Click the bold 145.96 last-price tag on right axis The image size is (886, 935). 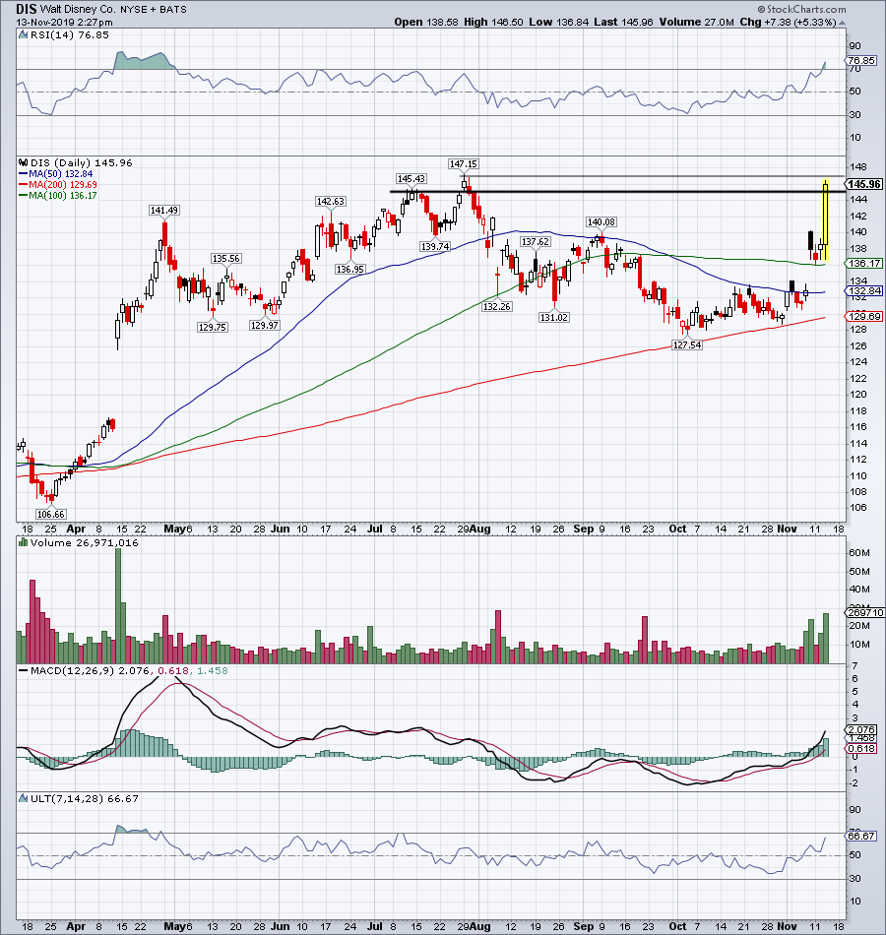(864, 184)
